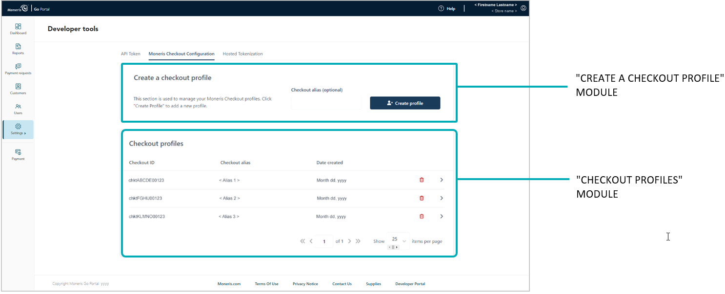
Task: Click the Help question mark icon
Action: coord(441,8)
